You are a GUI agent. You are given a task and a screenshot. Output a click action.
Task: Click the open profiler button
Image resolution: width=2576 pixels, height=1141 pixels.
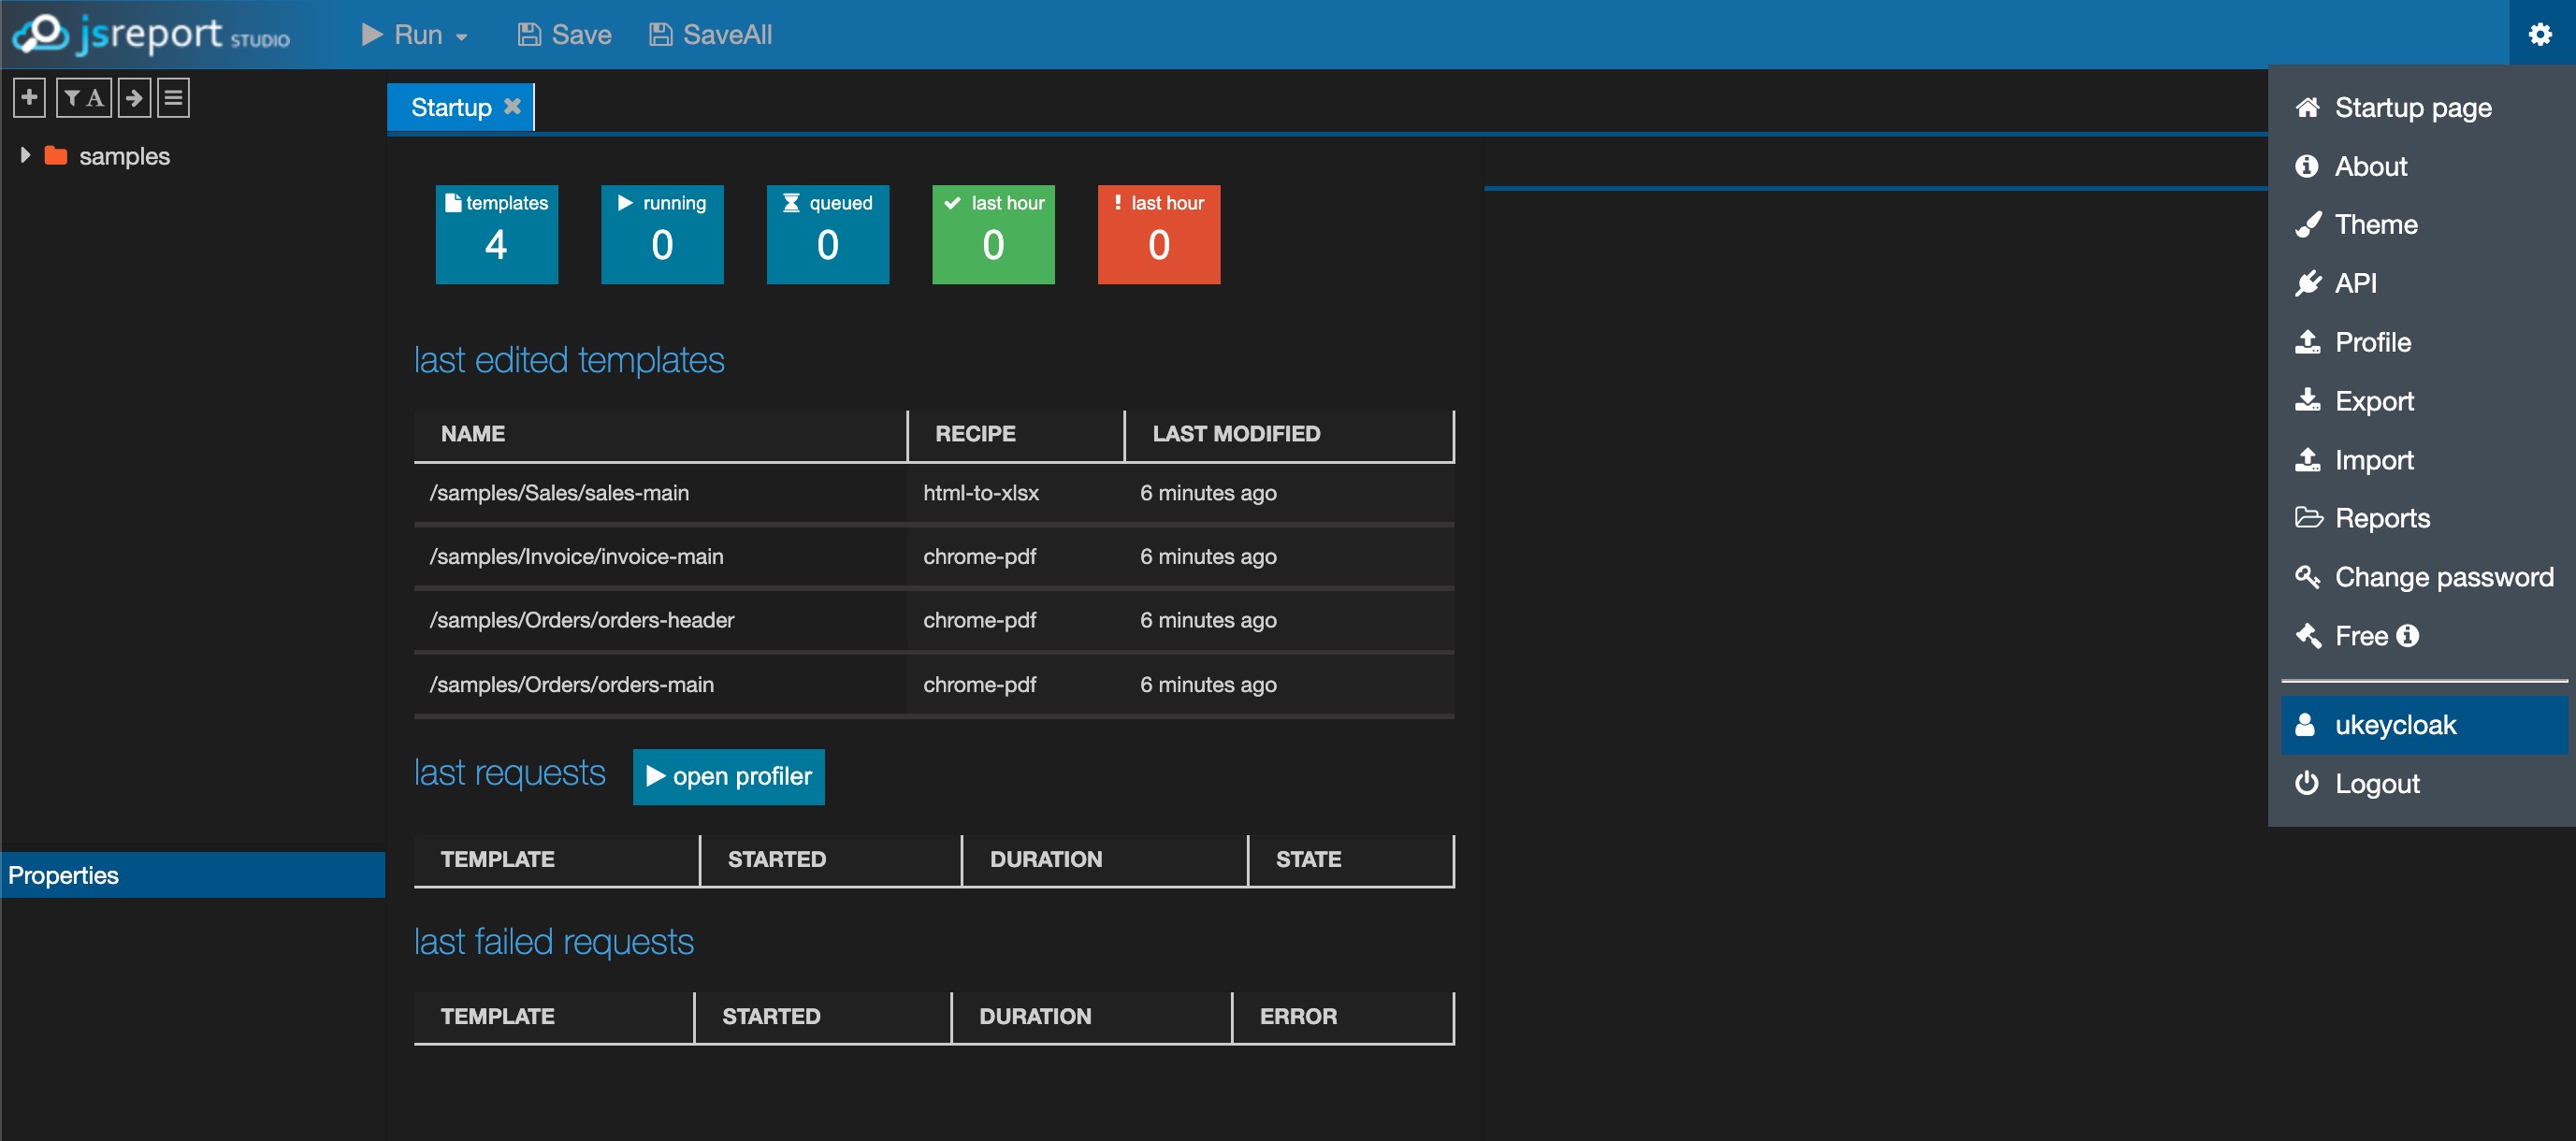click(729, 777)
